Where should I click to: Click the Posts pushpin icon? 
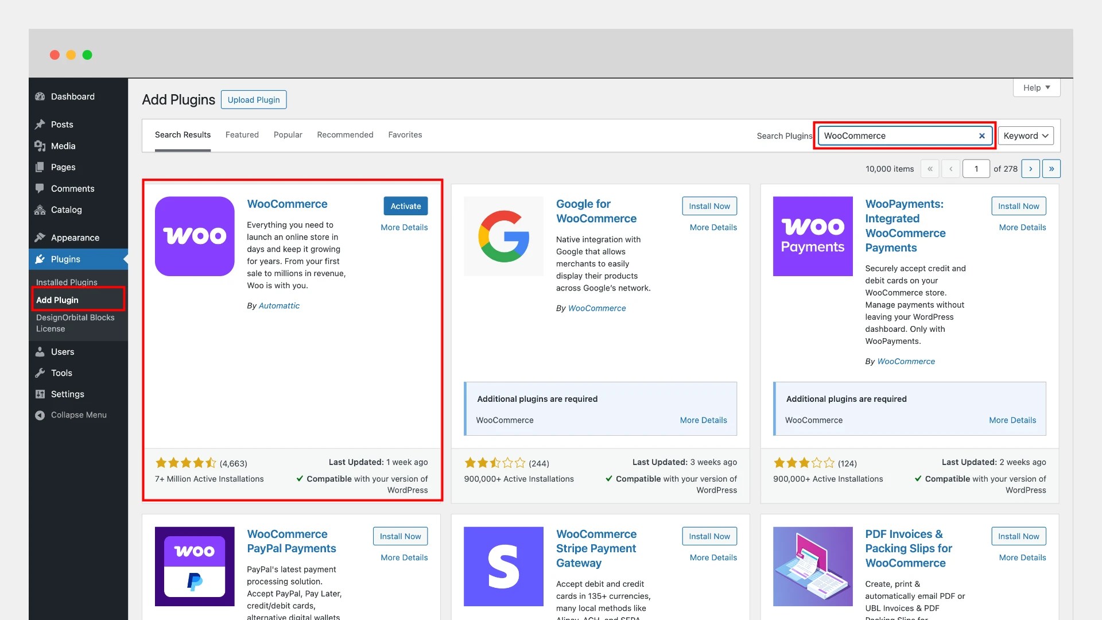(x=40, y=125)
